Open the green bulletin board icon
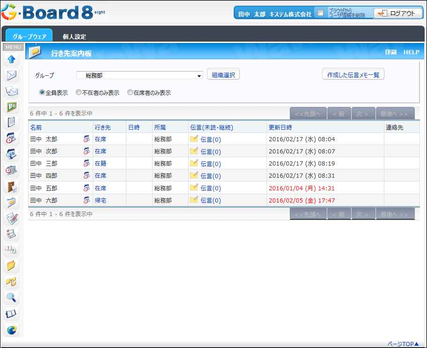The width and height of the screenshot is (427, 348). [x=12, y=107]
